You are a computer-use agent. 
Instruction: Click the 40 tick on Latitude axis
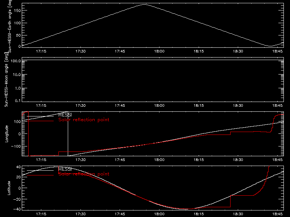coord(18,167)
